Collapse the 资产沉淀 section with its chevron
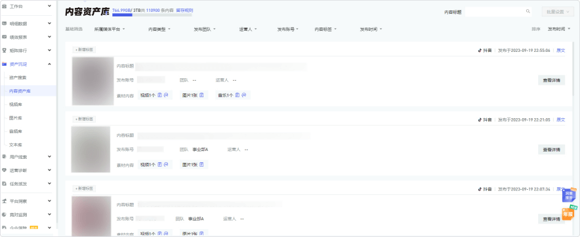This screenshot has height=237, width=580. coord(50,64)
